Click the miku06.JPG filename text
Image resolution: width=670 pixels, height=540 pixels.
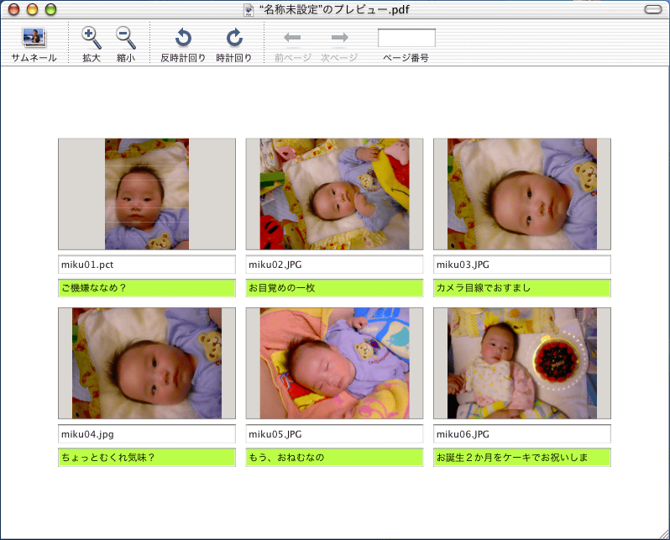[463, 434]
